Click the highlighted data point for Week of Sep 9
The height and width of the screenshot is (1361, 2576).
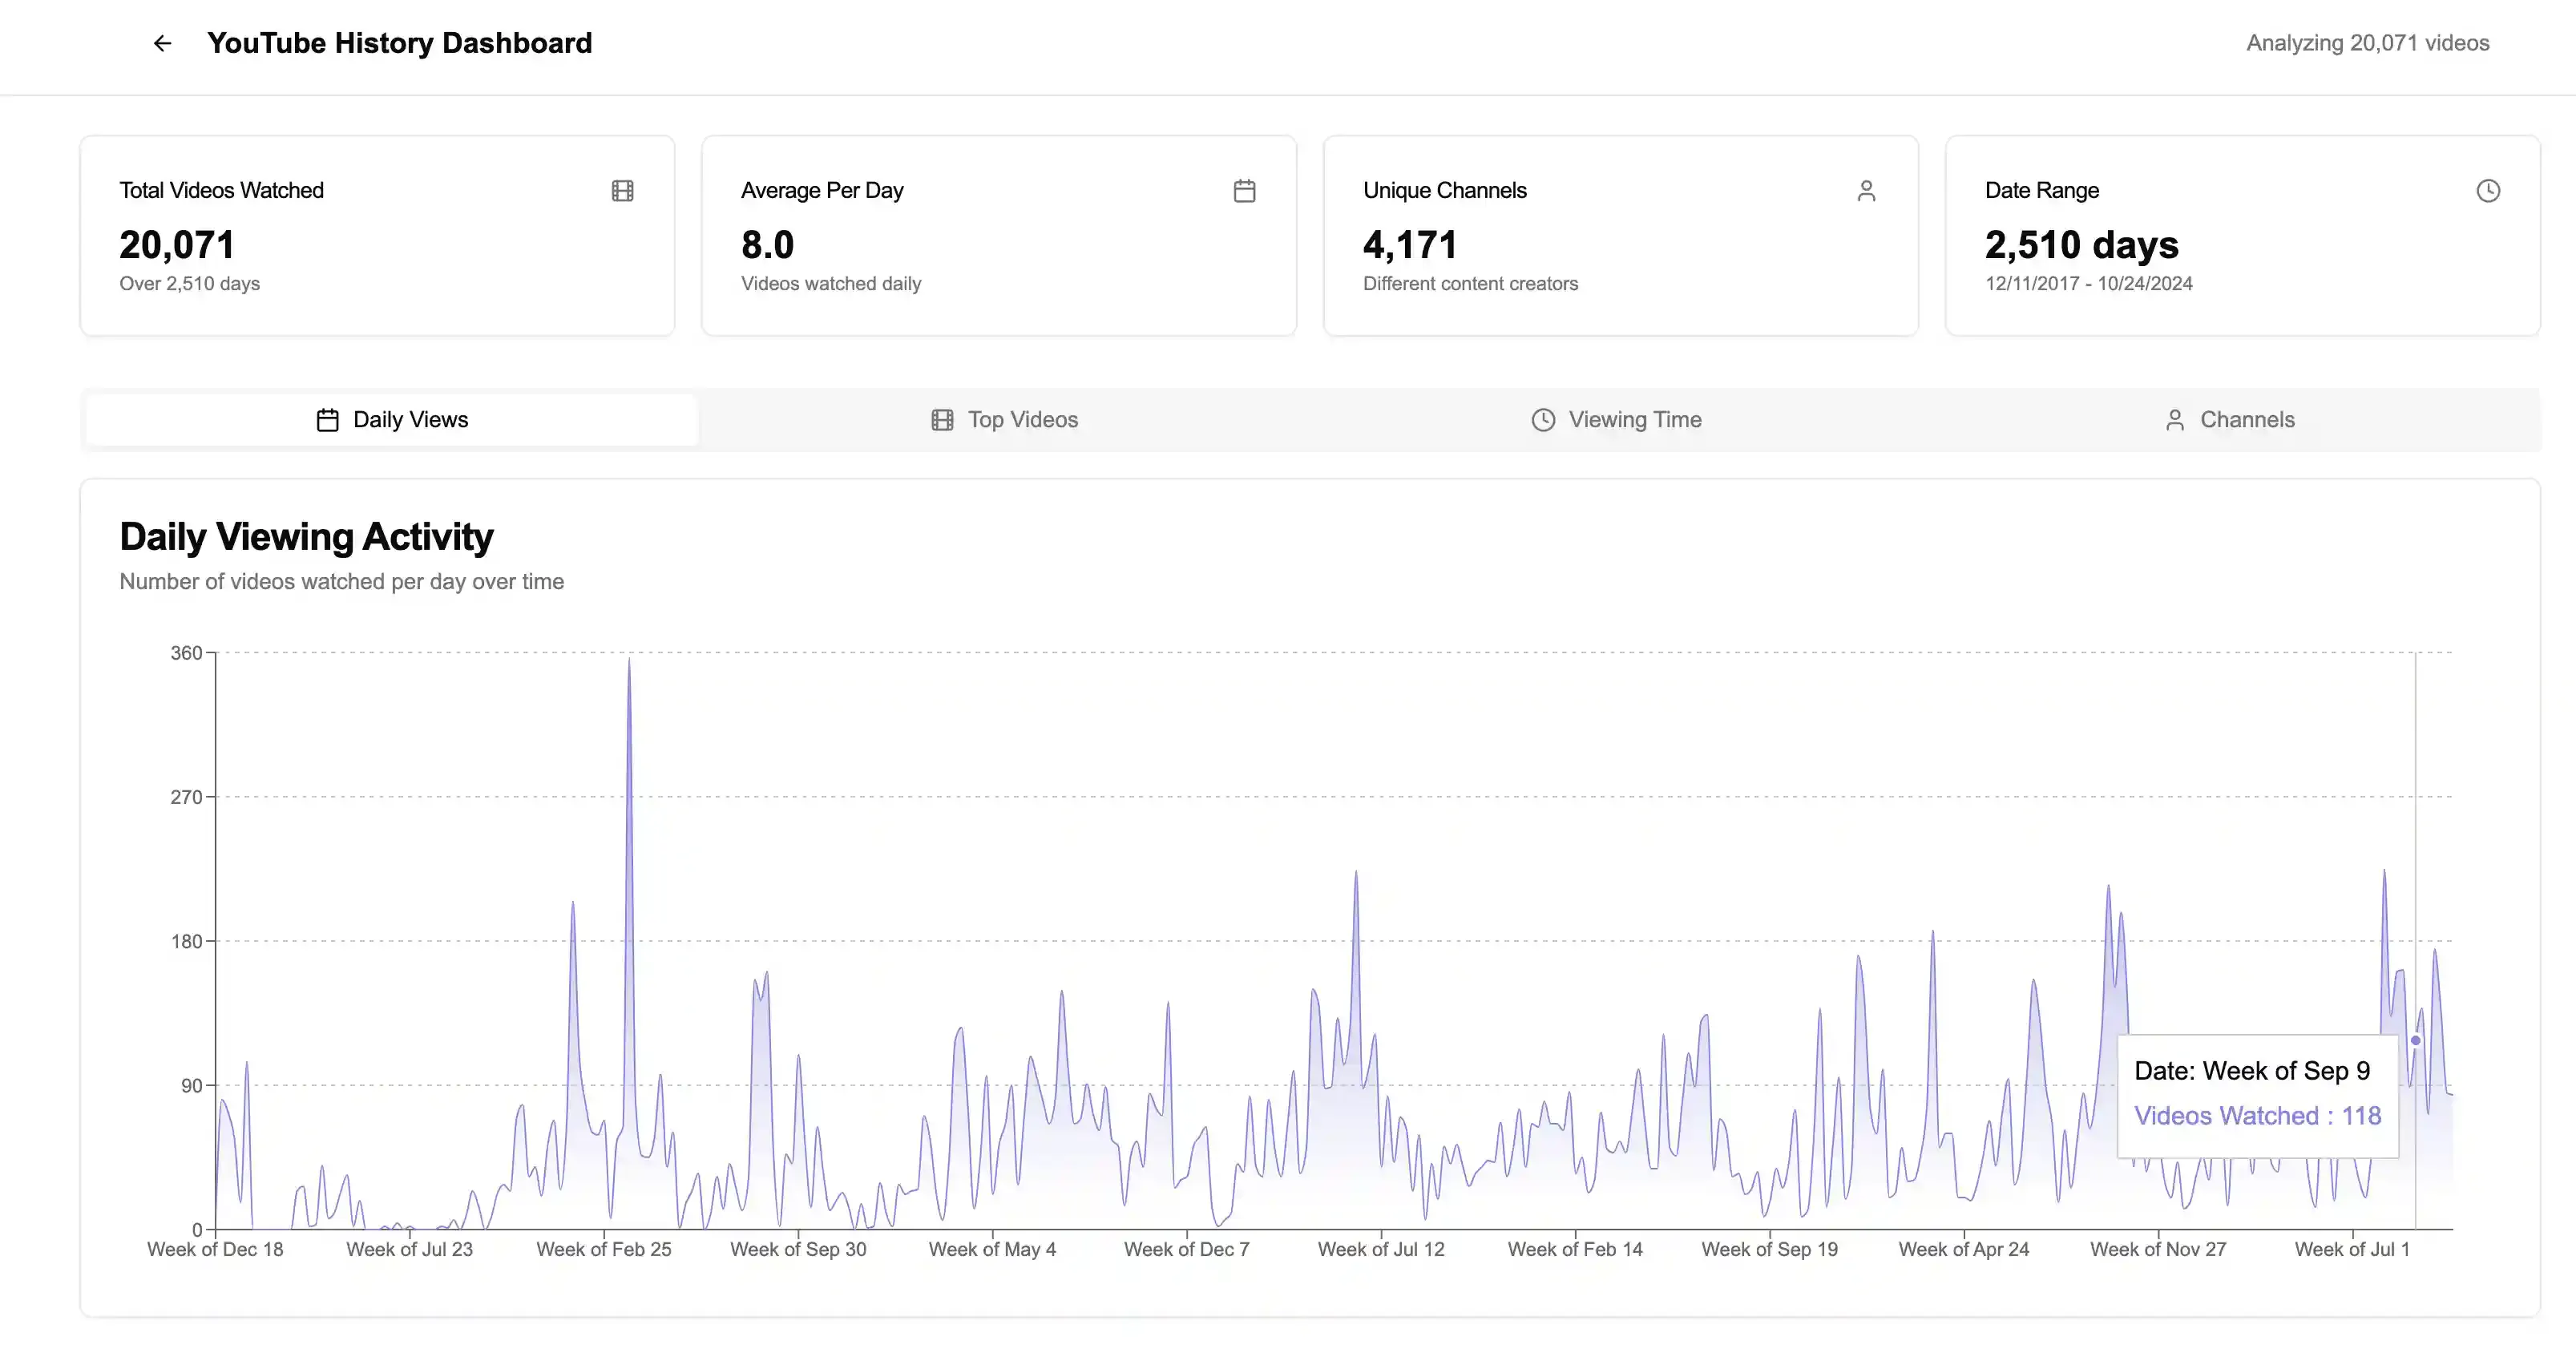(x=2415, y=1040)
